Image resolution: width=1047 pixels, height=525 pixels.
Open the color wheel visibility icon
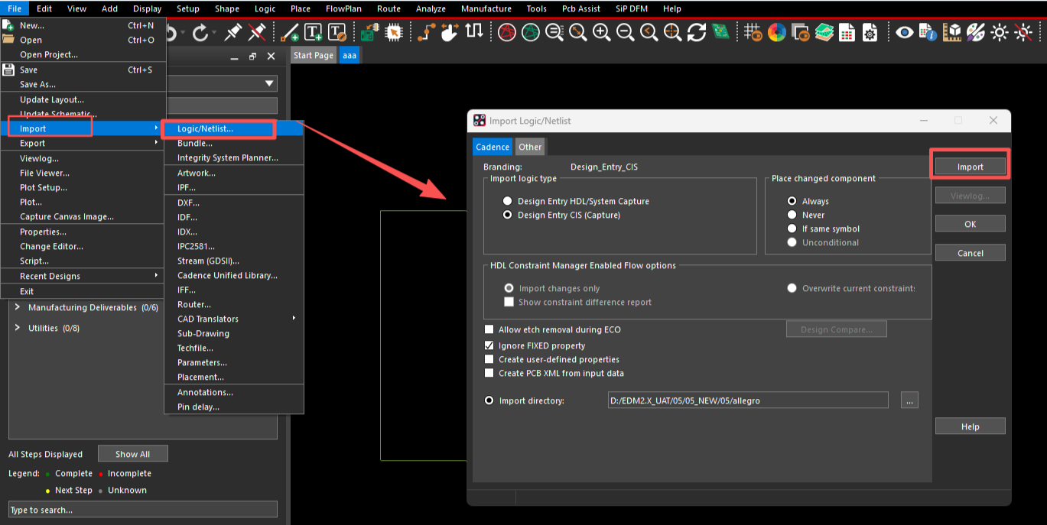coord(777,33)
